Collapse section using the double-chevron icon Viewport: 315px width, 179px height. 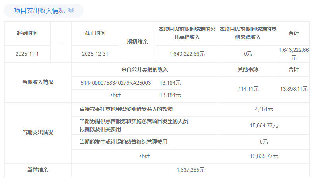click(71, 11)
